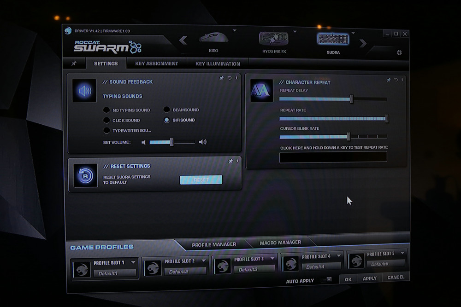461x307 pixels.
Task: Choose the Click Sound radio button
Action: [106, 120]
